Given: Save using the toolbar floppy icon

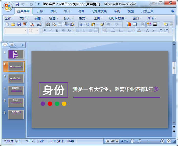Looking at the screenshot, I should click(x=19, y=24).
